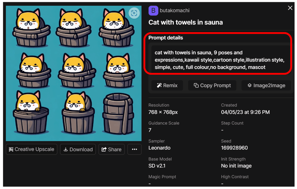Viewport: 297px width, 189px height.
Task: Select the Init Strength value No init image
Action: (x=236, y=166)
